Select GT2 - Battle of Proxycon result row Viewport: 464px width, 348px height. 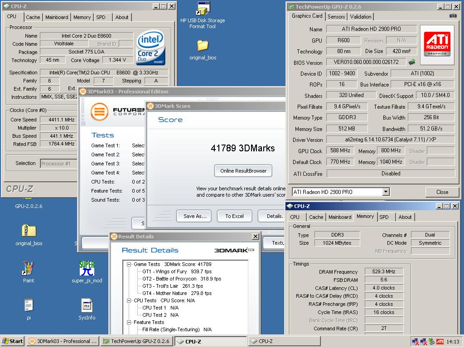pyautogui.click(x=182, y=279)
